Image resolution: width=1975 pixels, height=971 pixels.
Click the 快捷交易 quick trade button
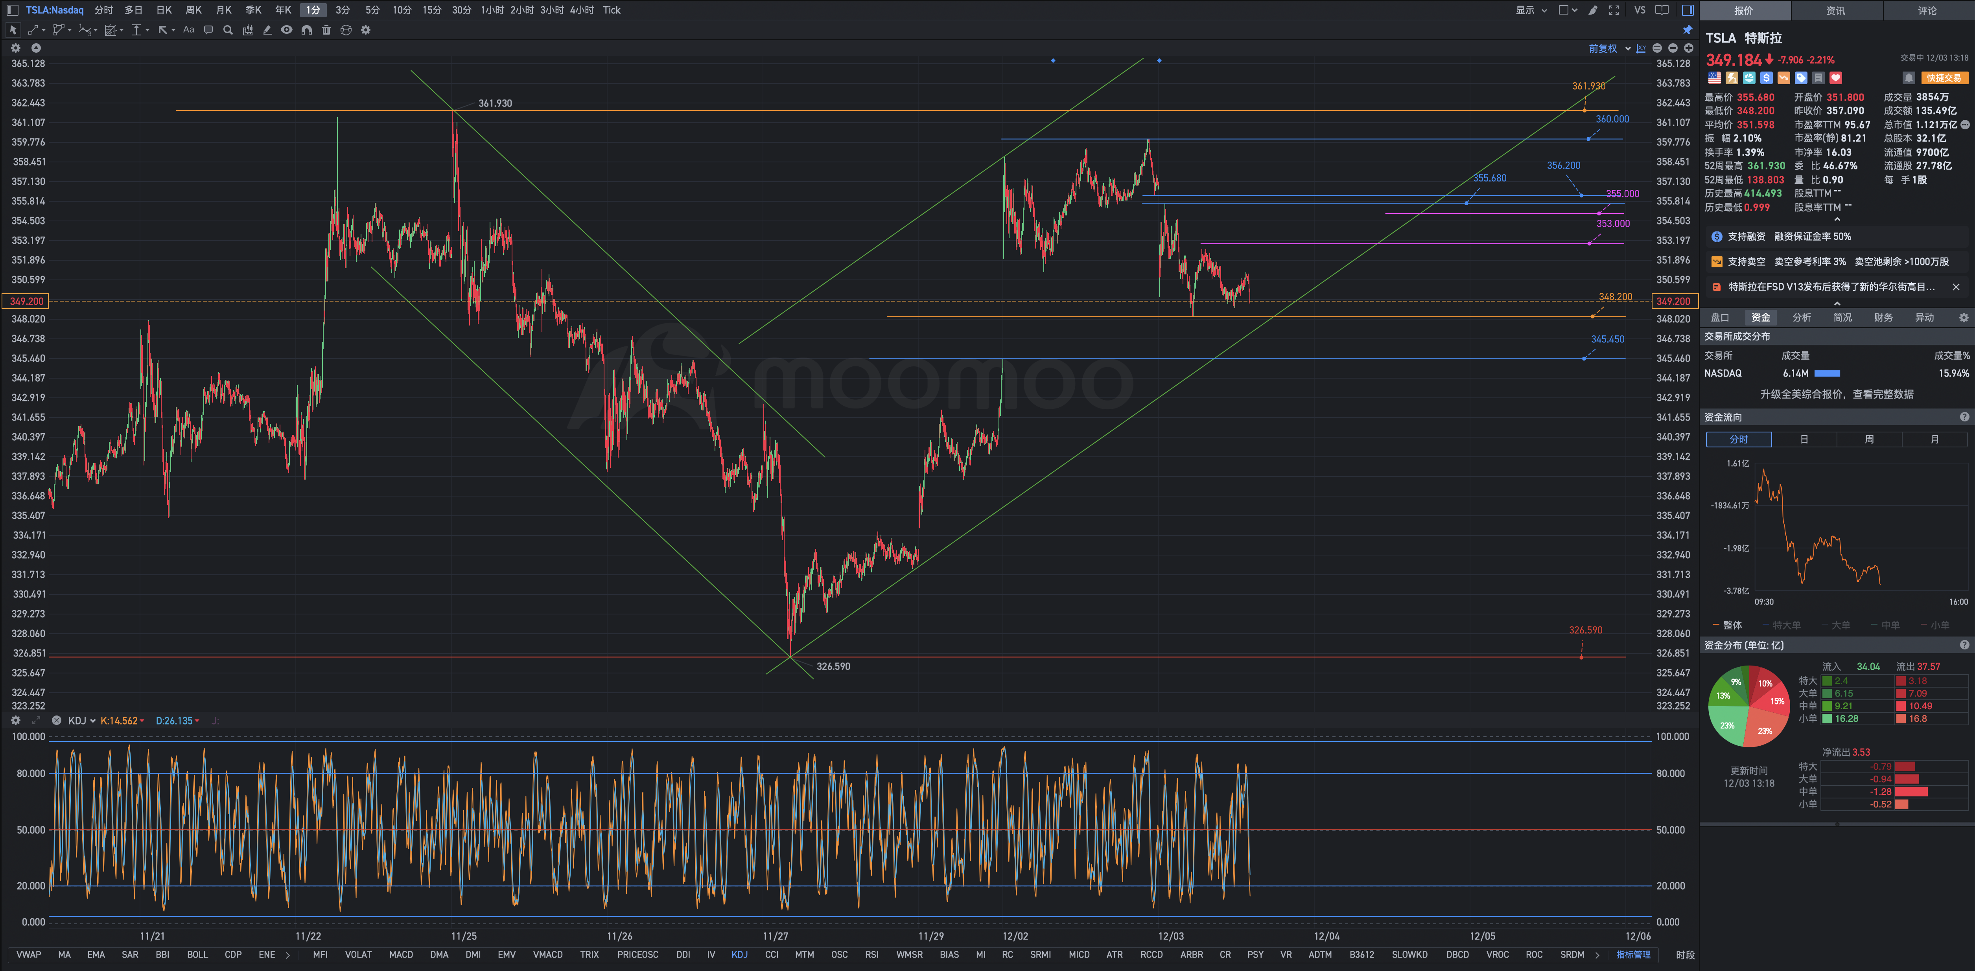(x=1944, y=78)
